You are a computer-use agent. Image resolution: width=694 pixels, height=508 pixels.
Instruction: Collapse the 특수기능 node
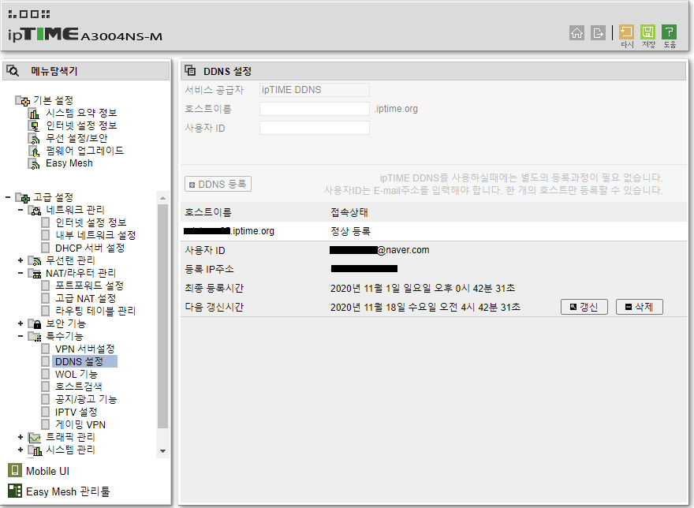pos(21,336)
